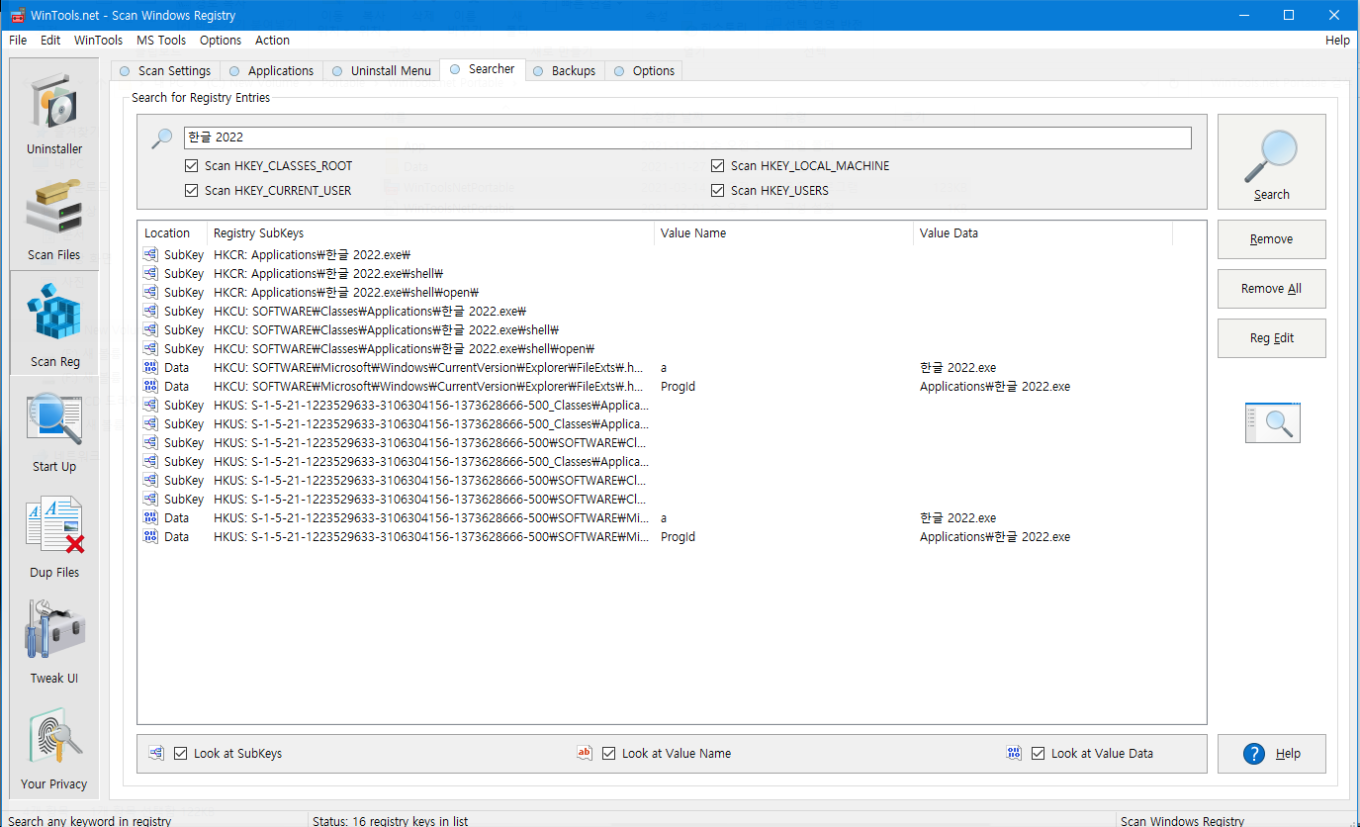
Task: Open the Uninstaller tool icon
Action: click(x=54, y=102)
